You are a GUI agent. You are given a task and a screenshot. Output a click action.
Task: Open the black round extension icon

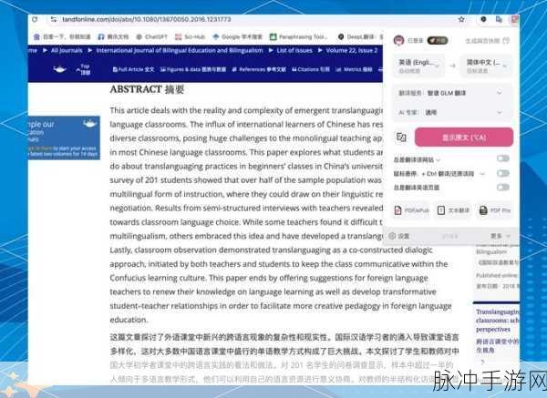pos(483,19)
